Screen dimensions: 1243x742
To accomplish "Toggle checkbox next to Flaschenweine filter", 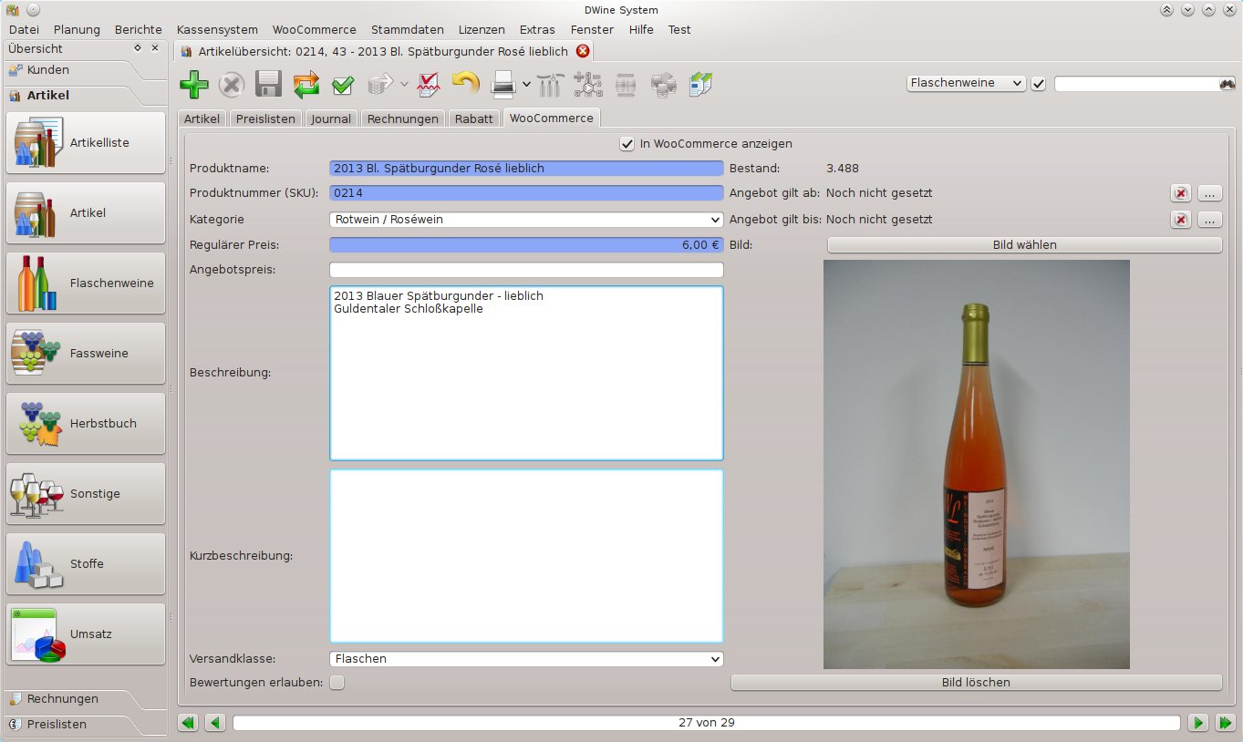I will coord(1039,84).
